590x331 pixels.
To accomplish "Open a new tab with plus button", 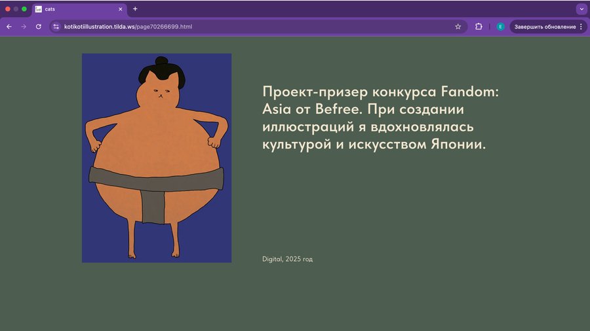I will point(135,9).
